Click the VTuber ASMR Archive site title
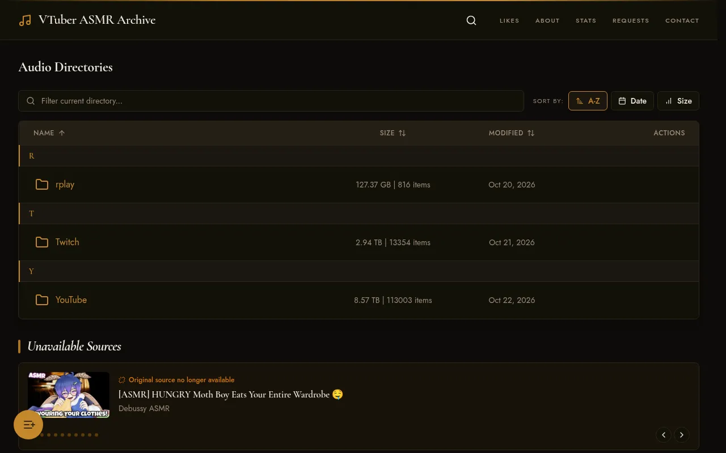This screenshot has height=453, width=726. point(97,20)
